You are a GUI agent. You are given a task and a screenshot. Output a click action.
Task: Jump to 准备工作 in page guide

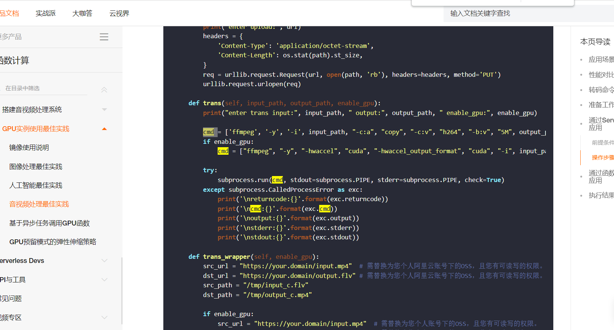pos(601,105)
